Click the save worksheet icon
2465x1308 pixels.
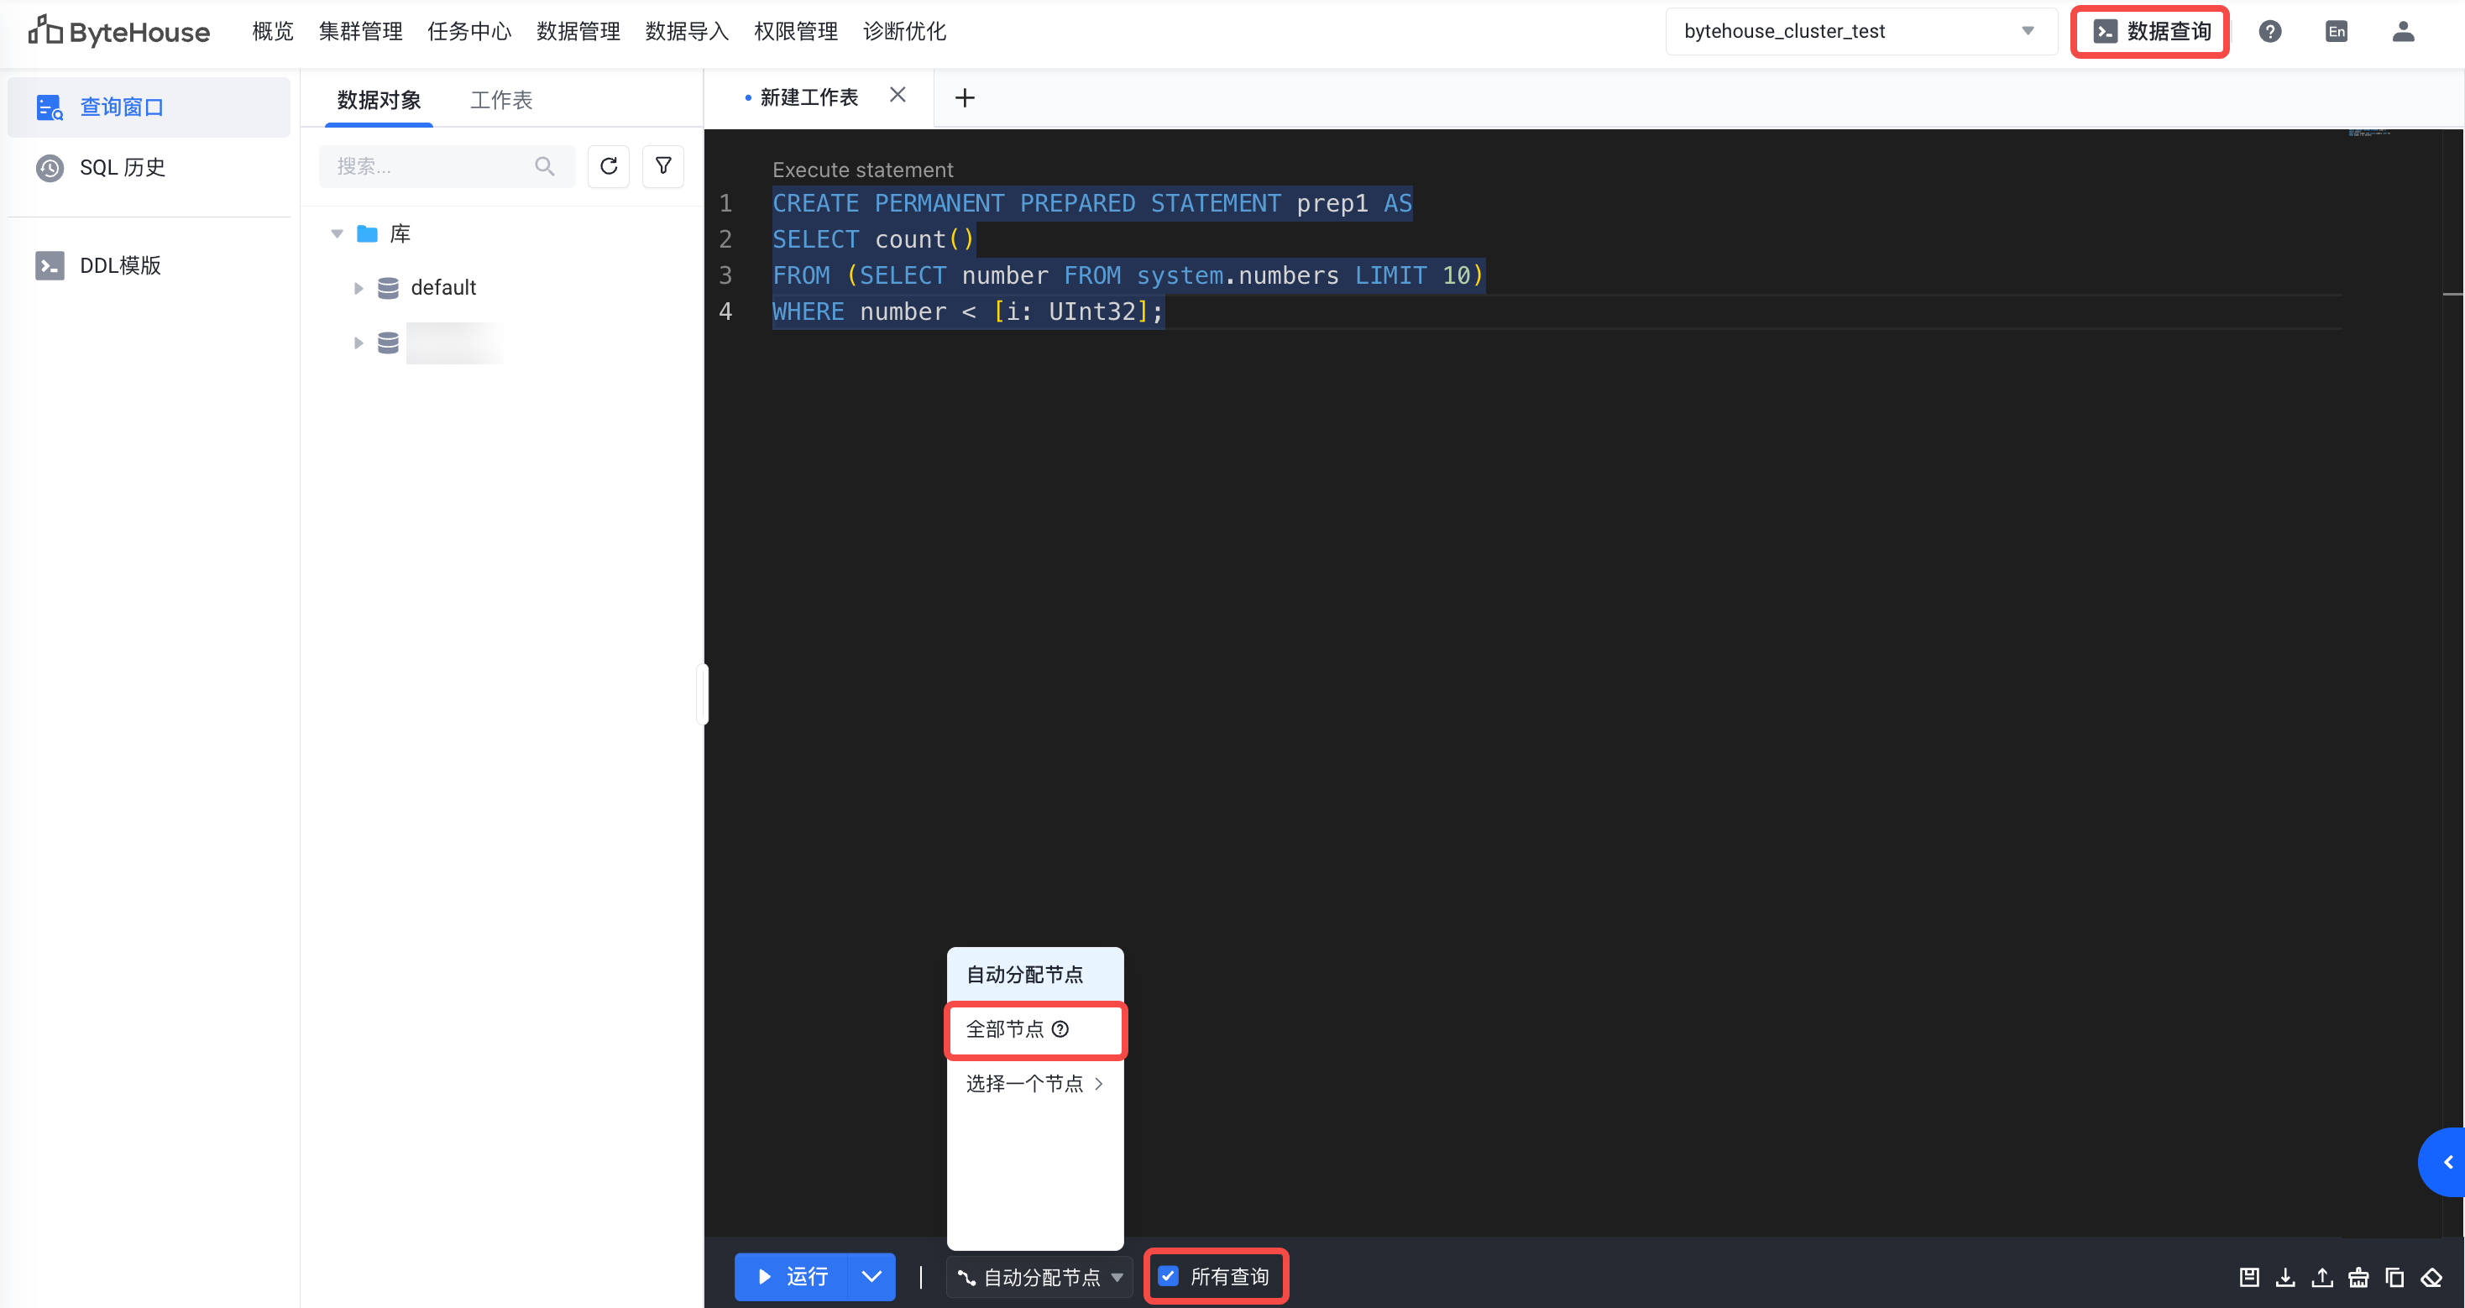coord(2248,1276)
